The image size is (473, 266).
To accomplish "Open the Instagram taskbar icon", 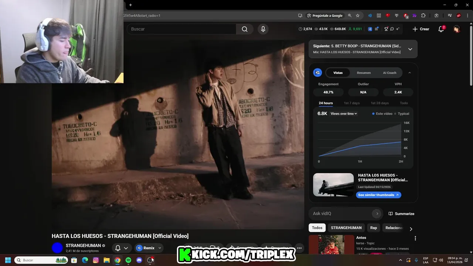I will point(96,260).
